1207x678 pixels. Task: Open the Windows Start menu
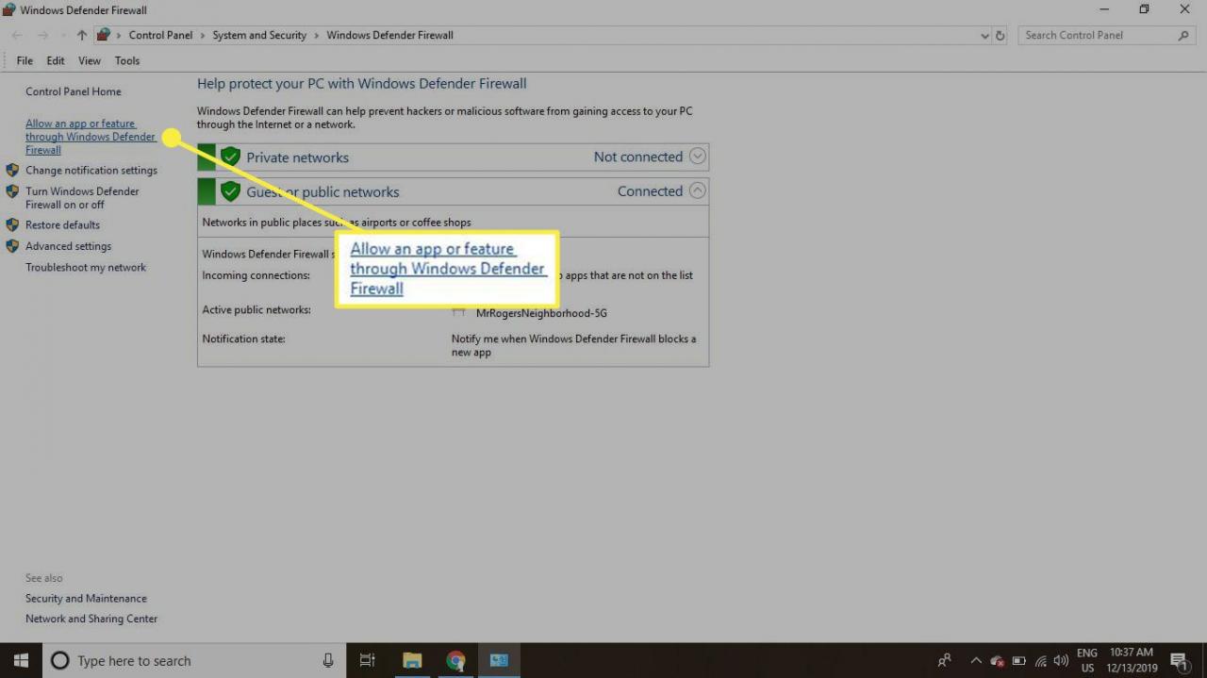point(21,660)
